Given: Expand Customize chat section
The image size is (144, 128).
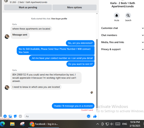Looking at the screenshot, I should point(122,28).
